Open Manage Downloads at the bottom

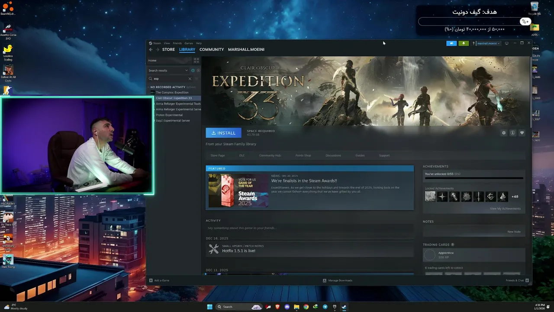(x=338, y=280)
